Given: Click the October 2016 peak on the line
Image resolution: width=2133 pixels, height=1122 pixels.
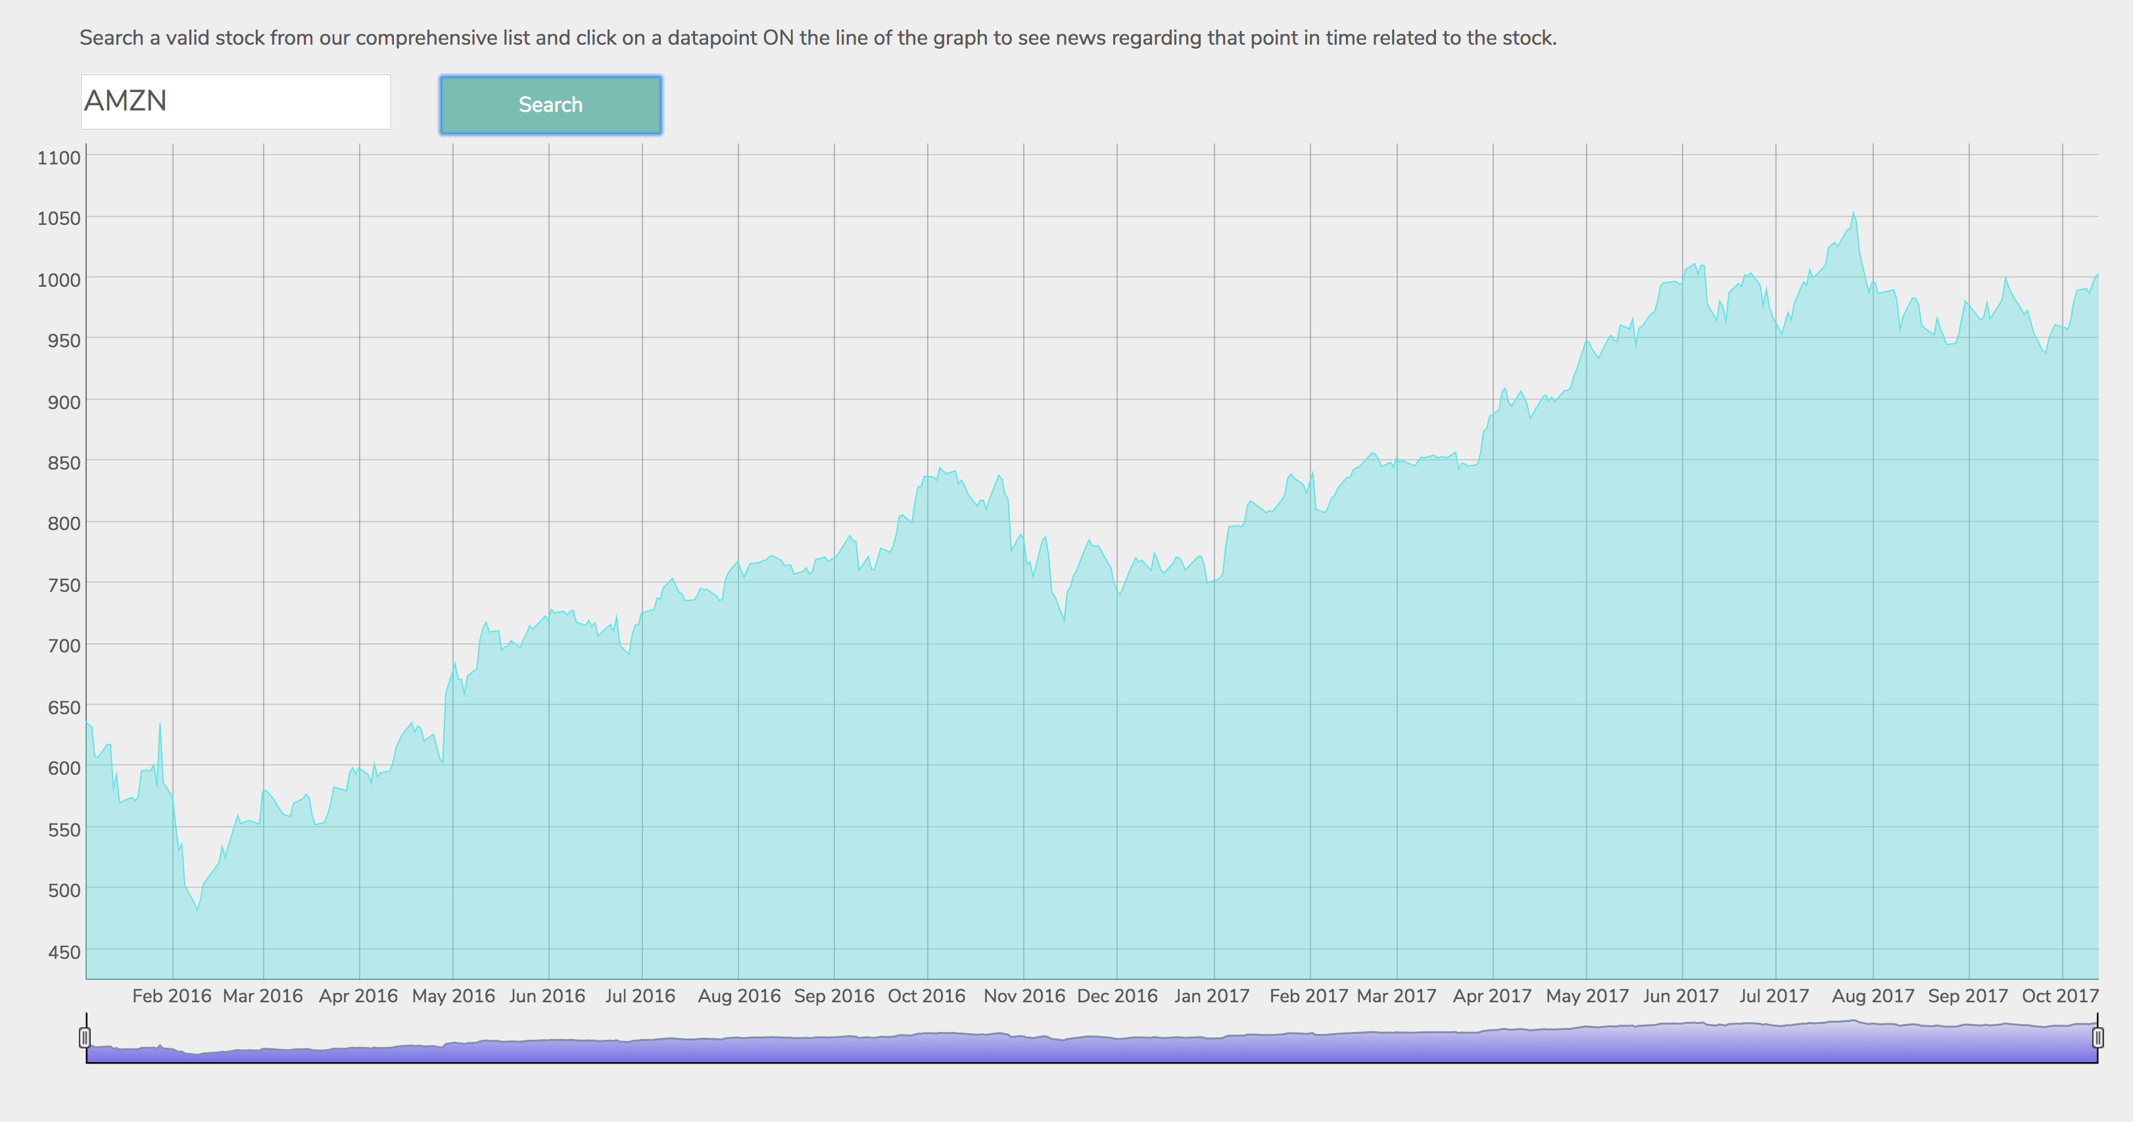Looking at the screenshot, I should (x=940, y=468).
